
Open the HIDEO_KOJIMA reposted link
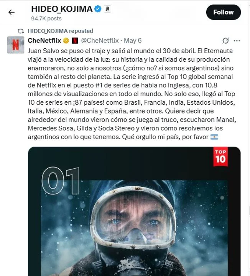coord(60,31)
